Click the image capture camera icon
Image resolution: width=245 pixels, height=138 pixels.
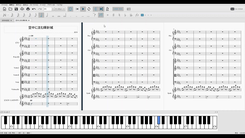129,9
